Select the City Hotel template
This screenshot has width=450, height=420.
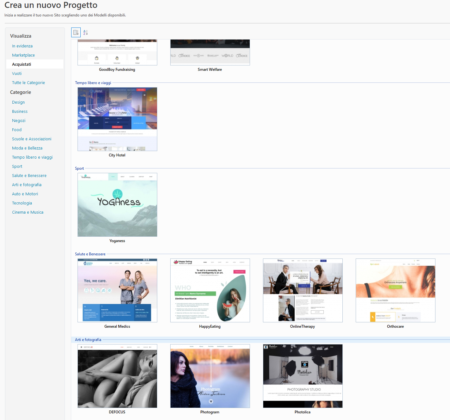tap(117, 119)
